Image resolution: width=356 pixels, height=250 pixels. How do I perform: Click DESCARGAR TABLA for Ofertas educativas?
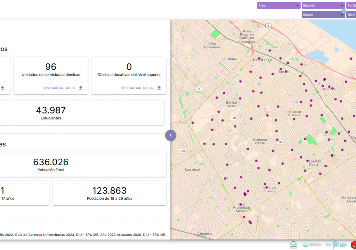(x=137, y=88)
